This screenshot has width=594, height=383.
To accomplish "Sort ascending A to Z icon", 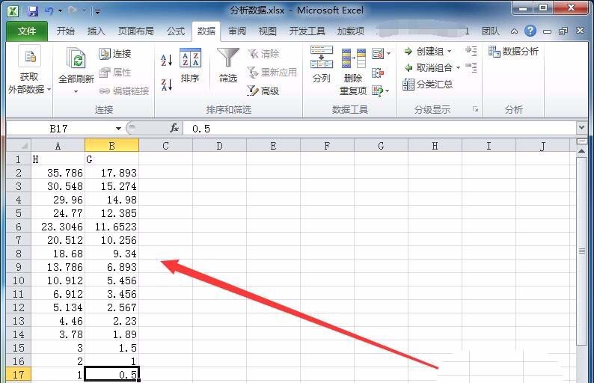I will pos(167,60).
